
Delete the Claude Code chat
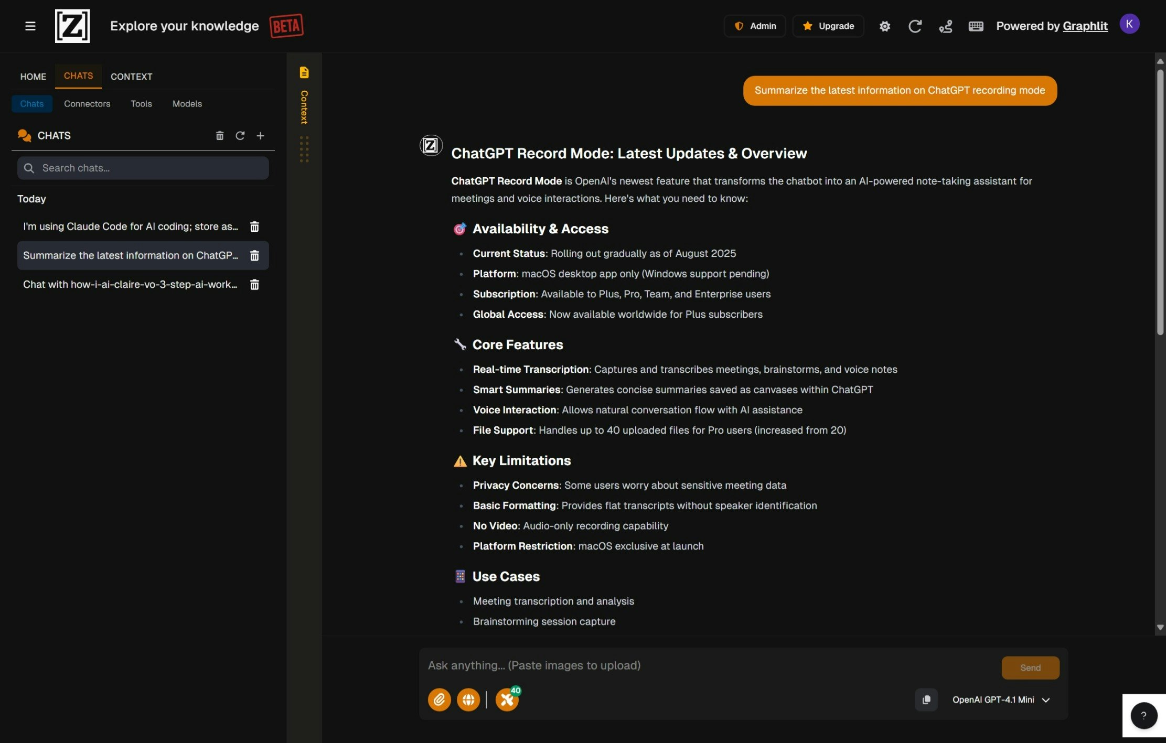tap(254, 227)
